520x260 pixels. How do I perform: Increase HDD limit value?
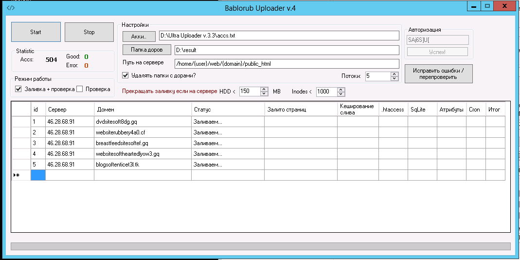pos(264,89)
